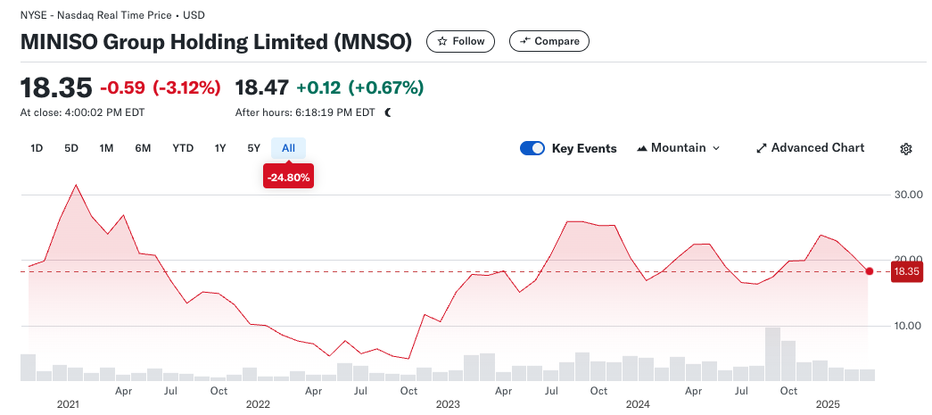Click the 2025 label on the x-axis
The width and height of the screenshot is (932, 415).
click(828, 405)
